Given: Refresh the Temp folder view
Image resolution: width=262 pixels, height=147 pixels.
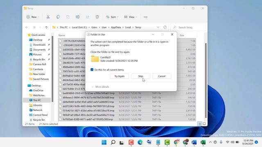Looking at the screenshot, I should click(x=165, y=27).
